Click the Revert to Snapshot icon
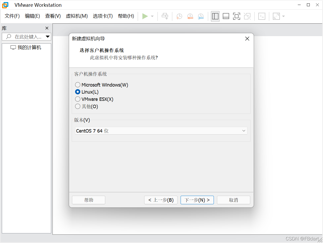Viewport: 323px width, 243px height. (190, 16)
